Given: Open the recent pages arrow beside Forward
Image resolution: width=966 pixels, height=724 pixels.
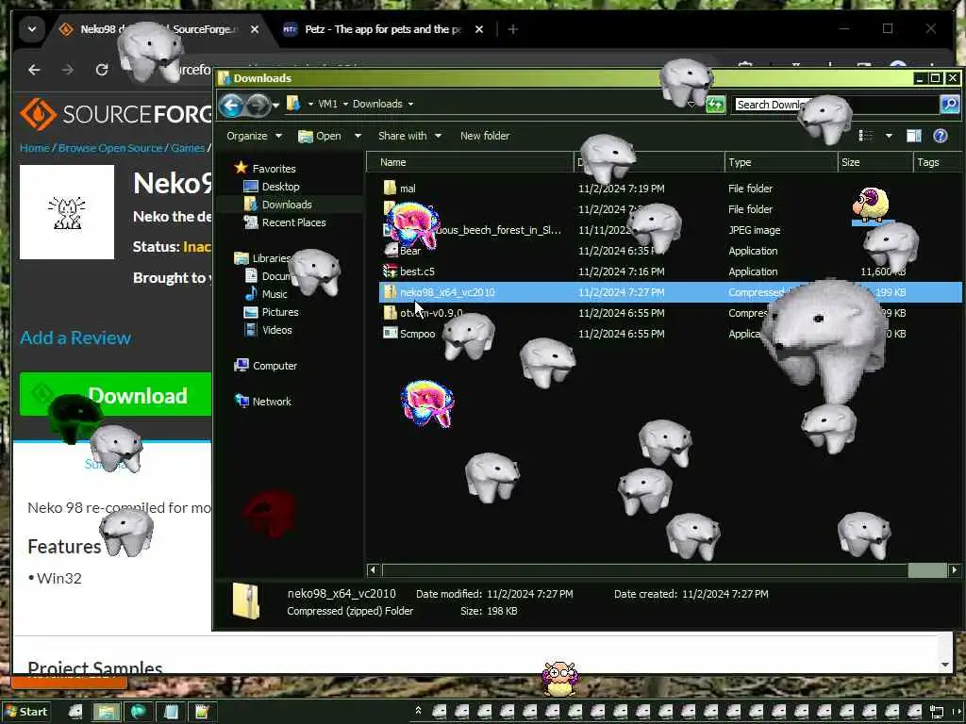Looking at the screenshot, I should [275, 106].
